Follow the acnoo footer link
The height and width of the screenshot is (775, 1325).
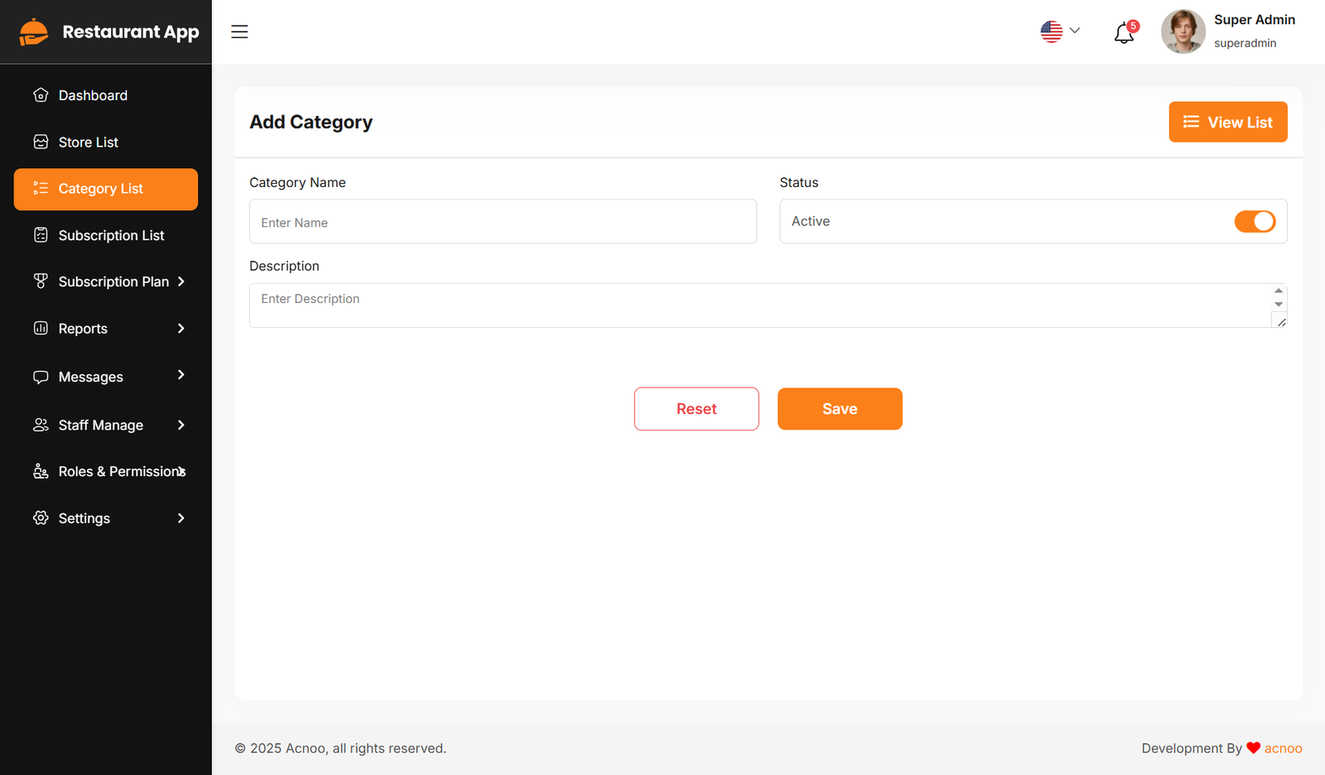click(1283, 749)
